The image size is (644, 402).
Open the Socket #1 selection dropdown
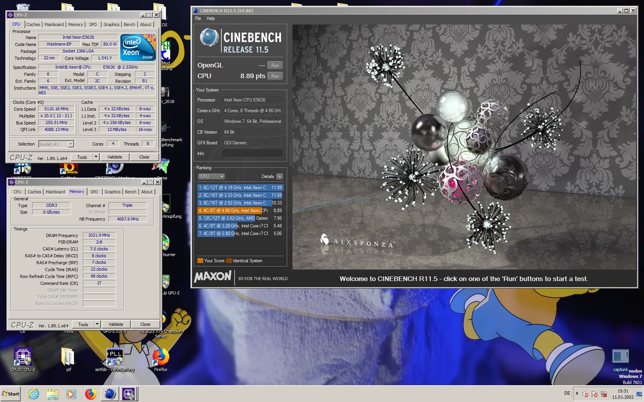tap(56, 144)
